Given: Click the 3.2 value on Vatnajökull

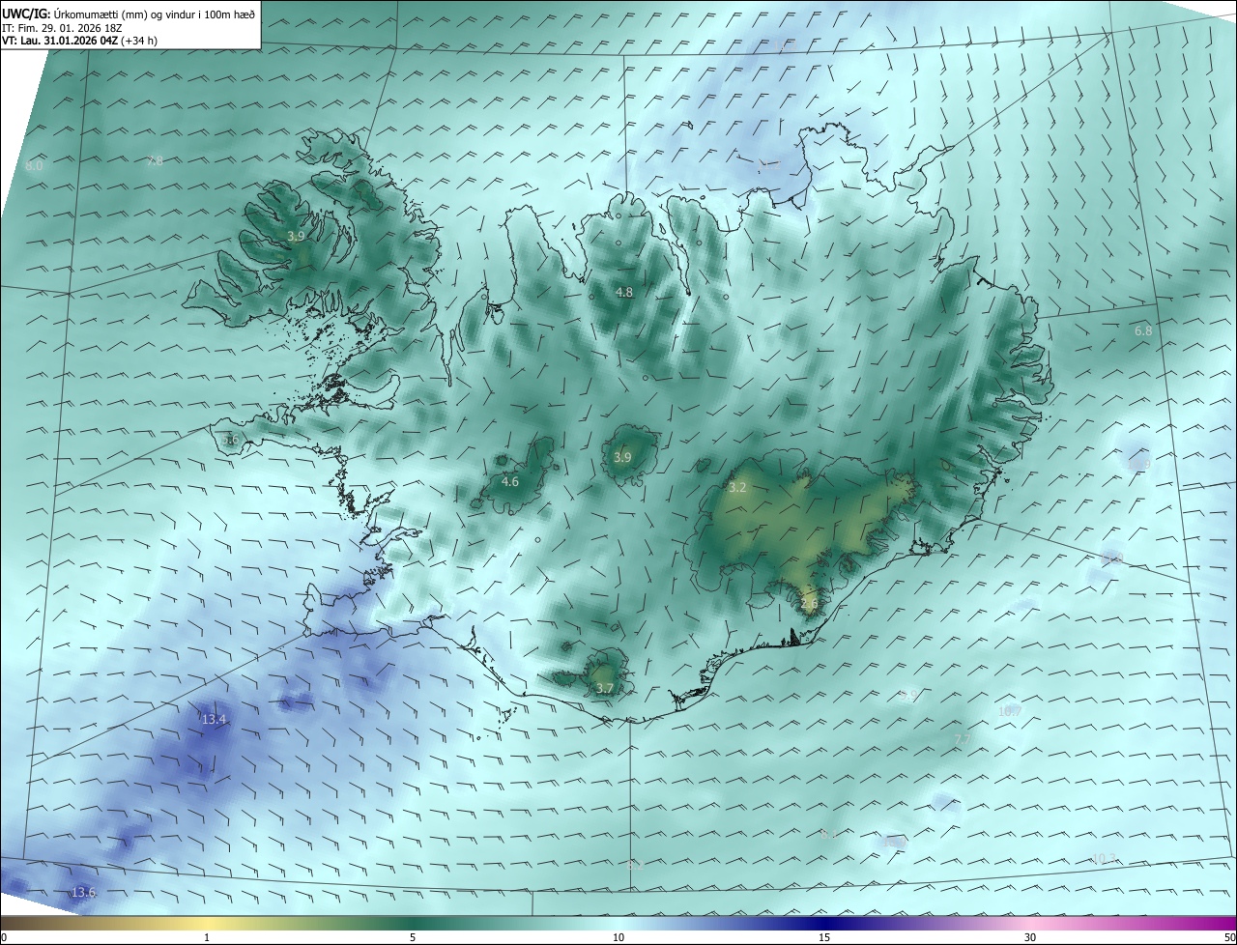Looking at the screenshot, I should pos(737,488).
